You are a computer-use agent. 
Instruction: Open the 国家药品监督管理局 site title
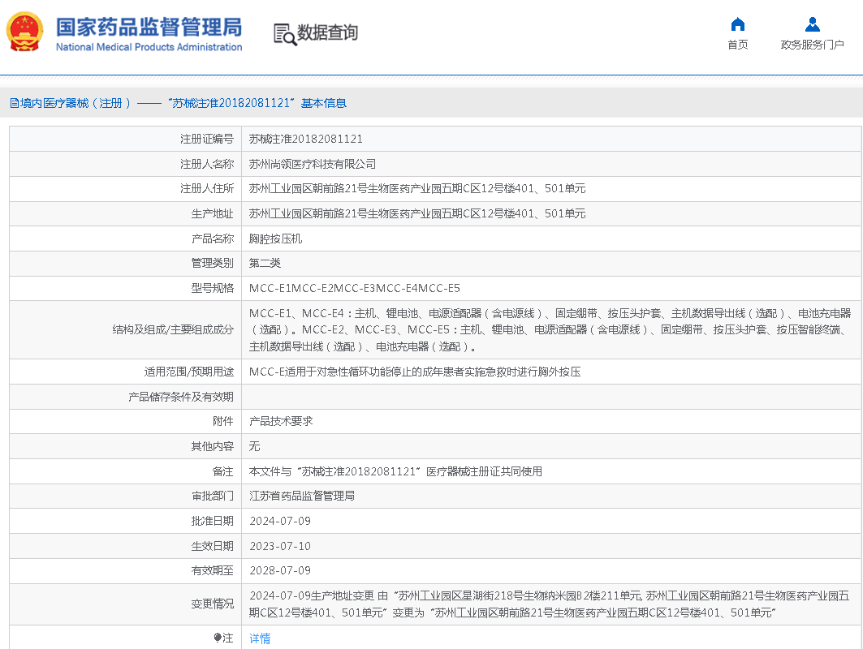pos(149,27)
